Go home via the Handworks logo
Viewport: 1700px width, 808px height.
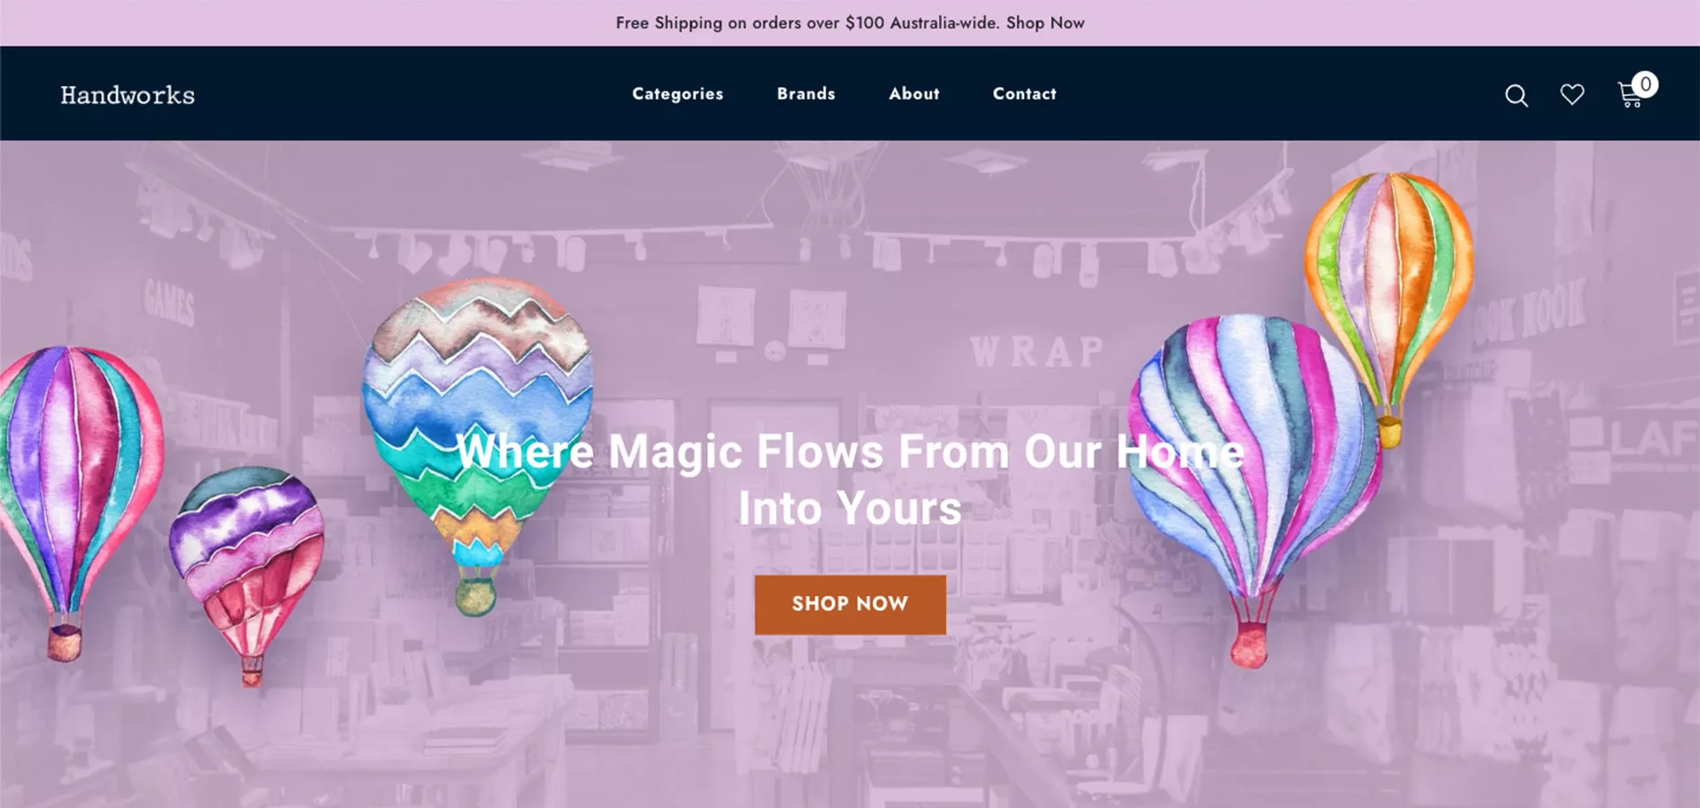128,94
